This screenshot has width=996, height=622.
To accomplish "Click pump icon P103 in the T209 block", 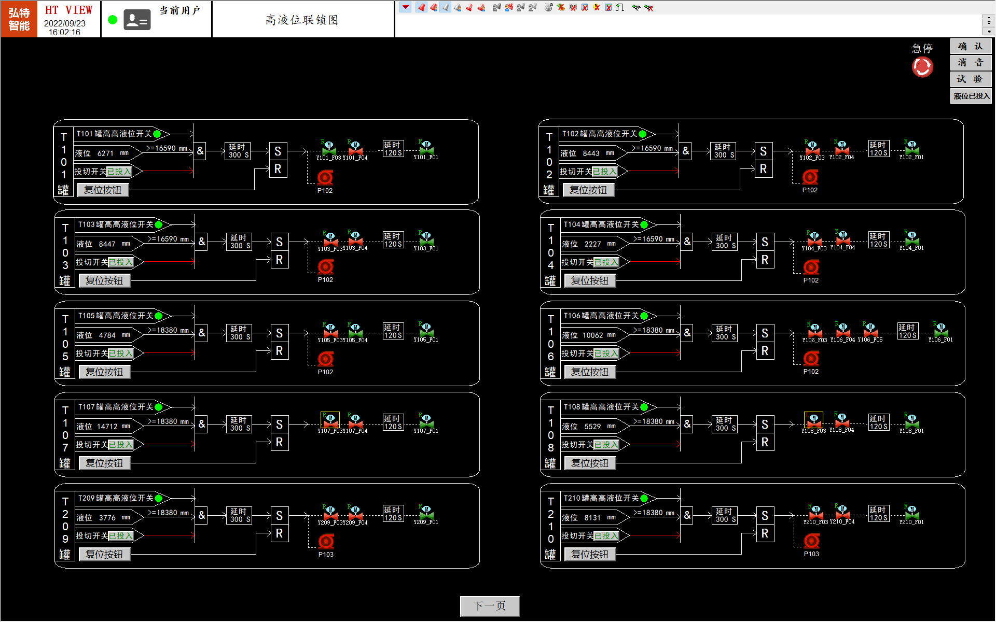I will click(x=325, y=542).
